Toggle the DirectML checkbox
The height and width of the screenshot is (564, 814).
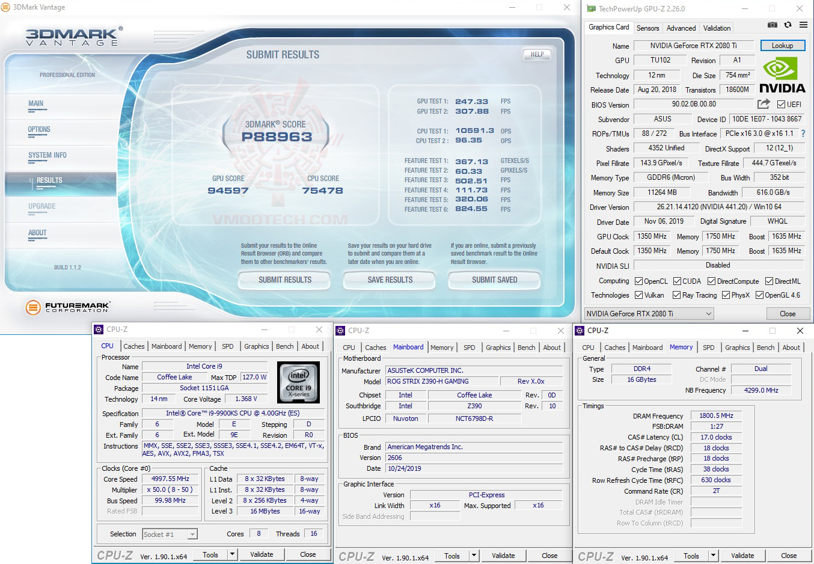[769, 281]
